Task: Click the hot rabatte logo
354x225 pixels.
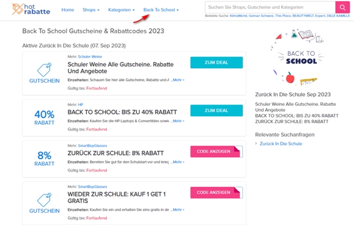Action: [31, 9]
